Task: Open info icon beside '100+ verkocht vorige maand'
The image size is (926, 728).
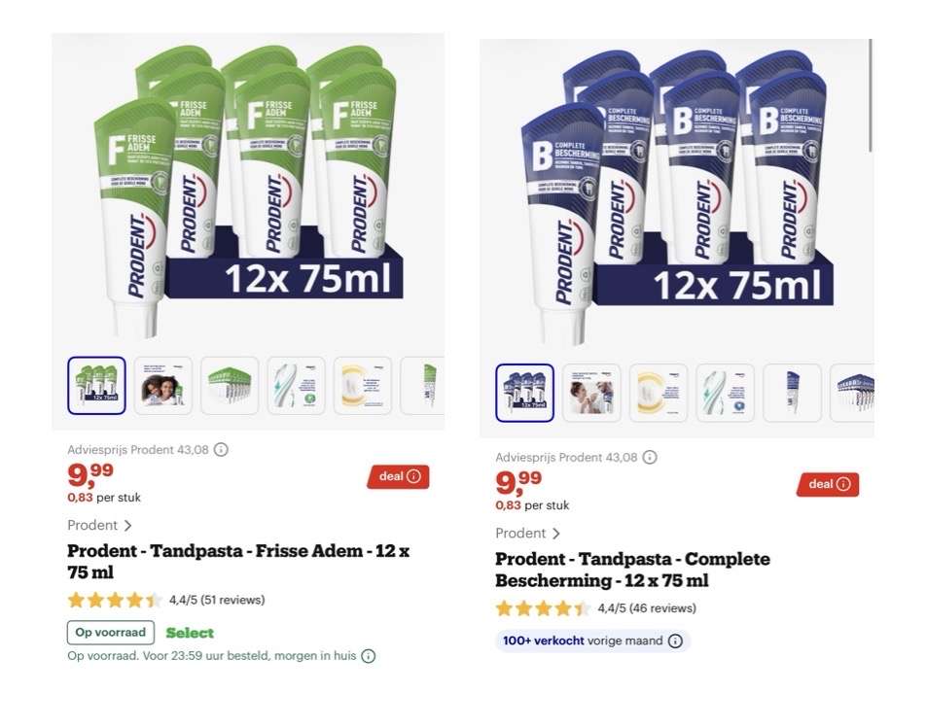Action: point(676,641)
